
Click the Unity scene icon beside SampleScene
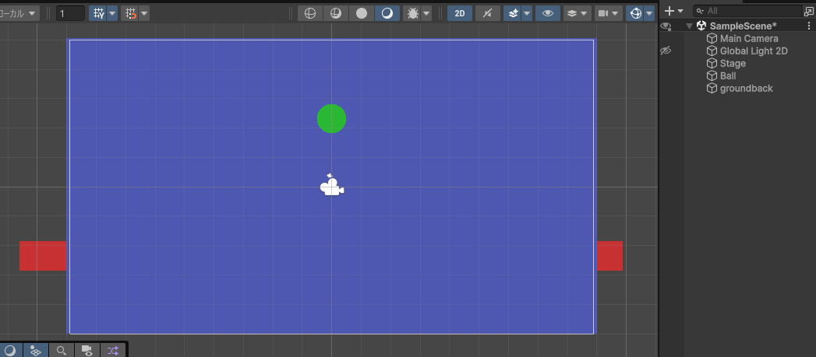701,26
